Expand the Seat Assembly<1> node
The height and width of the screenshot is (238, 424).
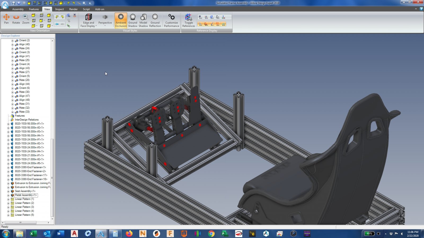(x=8, y=191)
